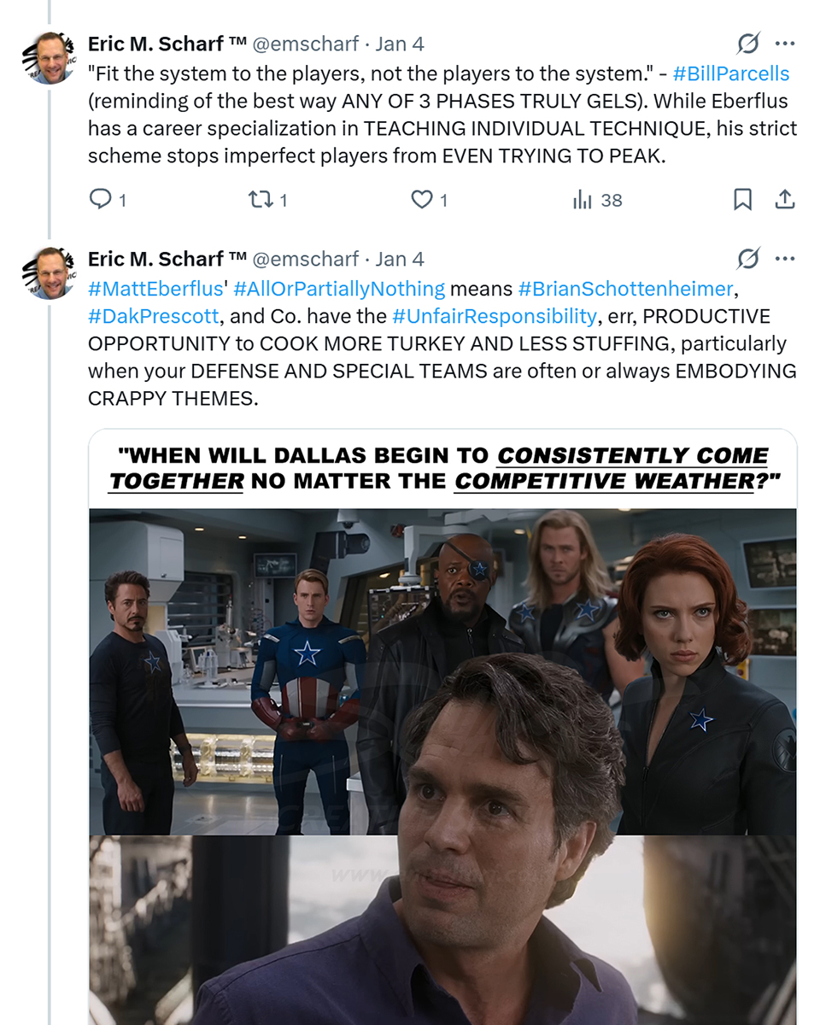Reply to the Bill Parcells quote tweet
The width and height of the screenshot is (820, 1025).
click(101, 200)
